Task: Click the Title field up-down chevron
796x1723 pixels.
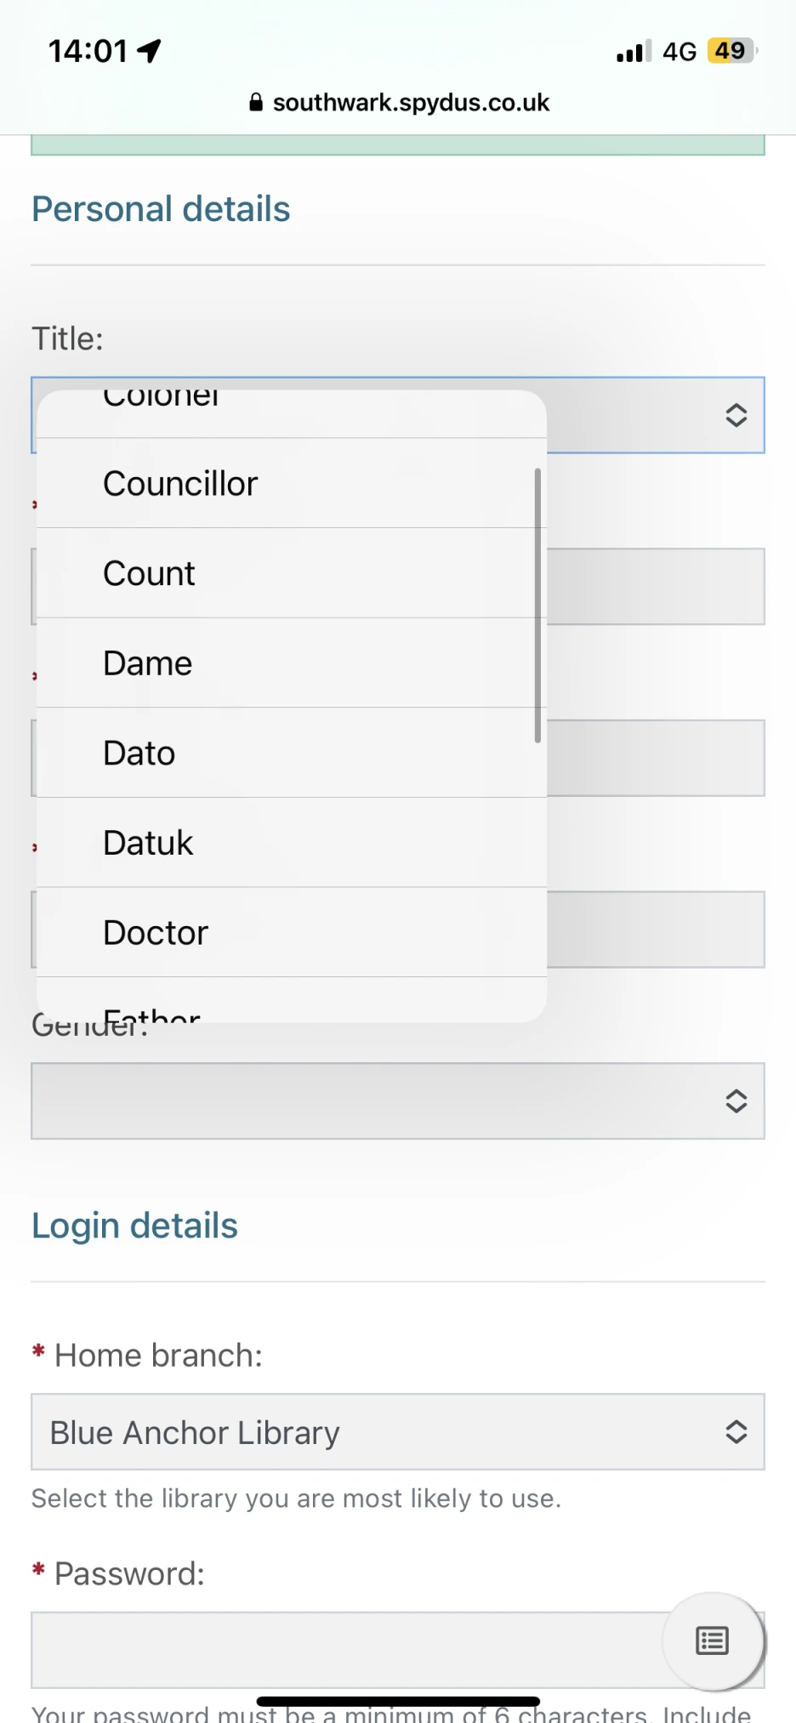Action: 736,415
